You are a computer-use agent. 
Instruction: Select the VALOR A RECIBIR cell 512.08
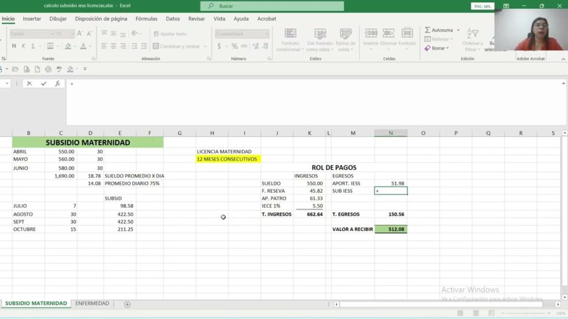coord(391,229)
